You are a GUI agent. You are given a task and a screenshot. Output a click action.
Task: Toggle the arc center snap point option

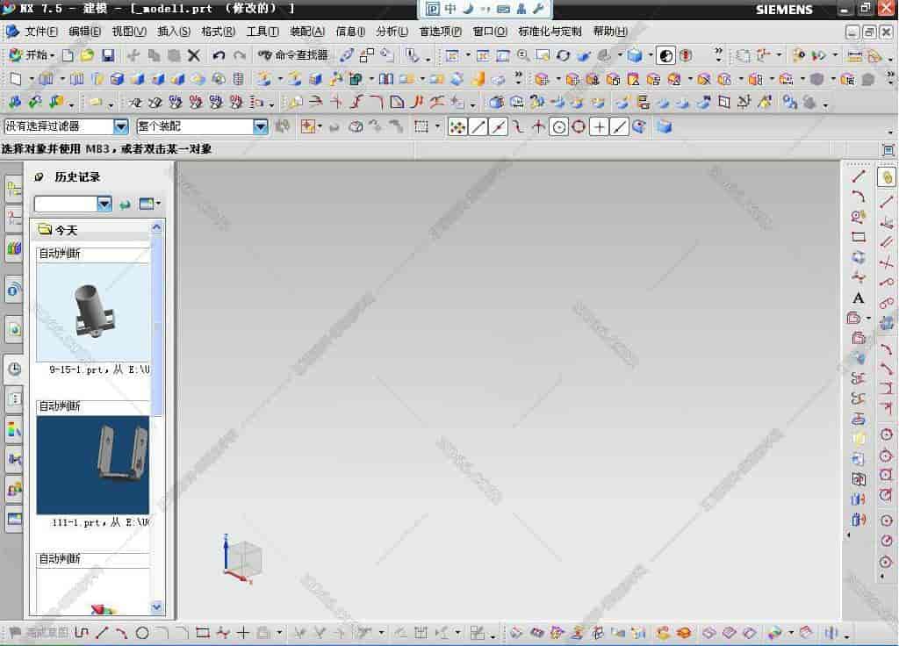click(x=559, y=126)
